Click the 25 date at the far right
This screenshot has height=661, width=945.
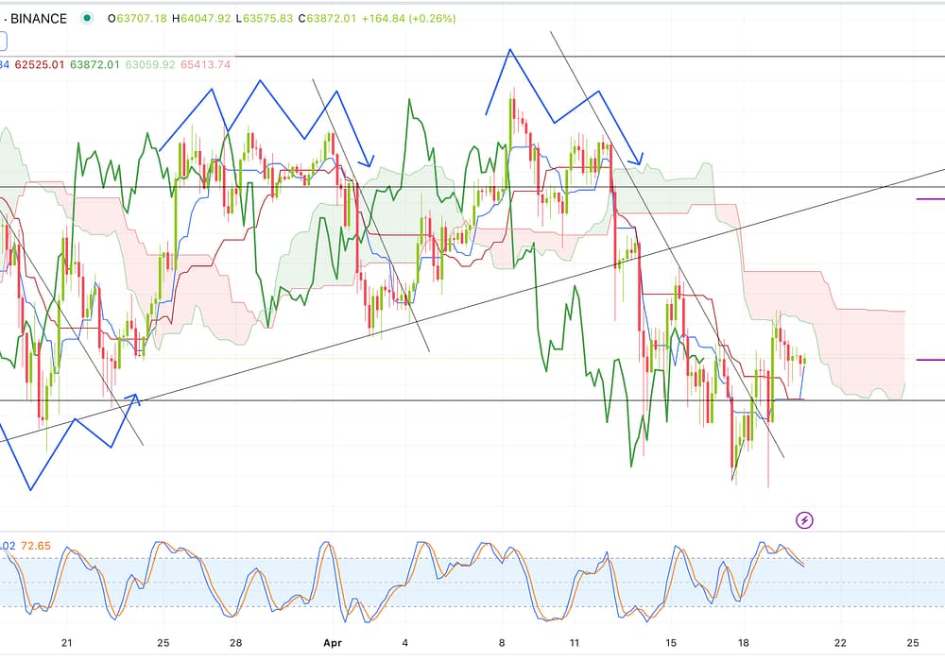point(914,642)
